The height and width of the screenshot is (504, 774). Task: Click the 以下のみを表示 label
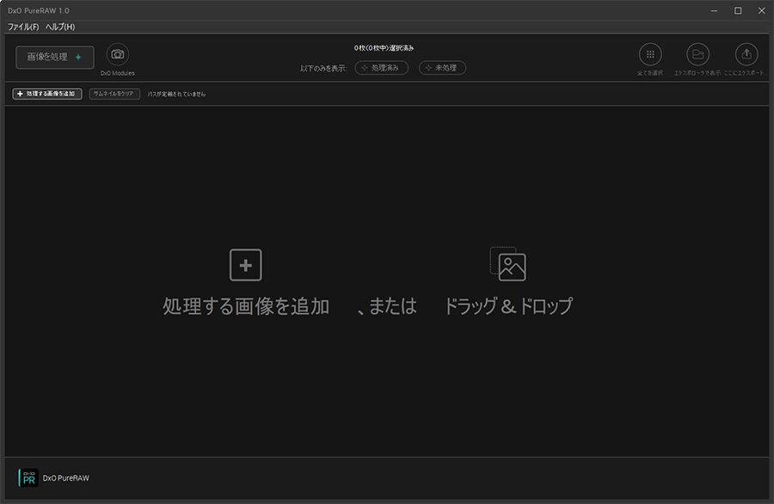point(323,68)
